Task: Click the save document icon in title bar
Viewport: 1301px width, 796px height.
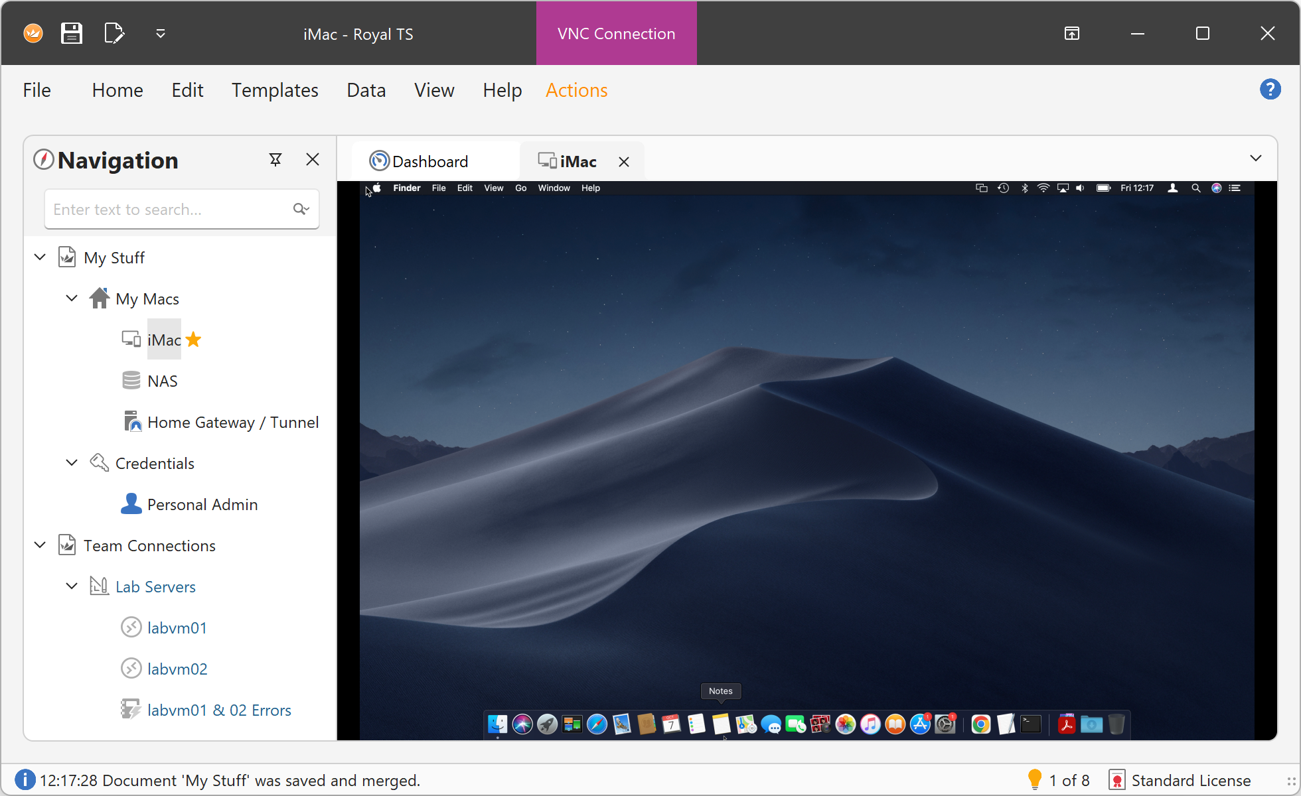Action: [71, 33]
